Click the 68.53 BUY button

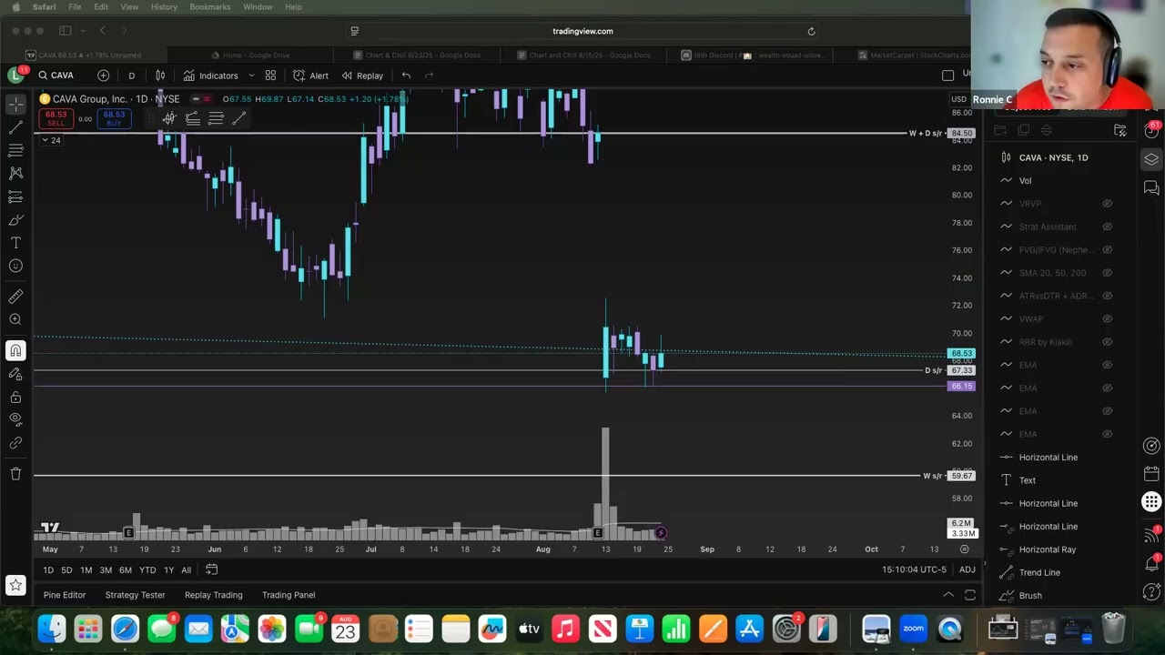pyautogui.click(x=114, y=118)
